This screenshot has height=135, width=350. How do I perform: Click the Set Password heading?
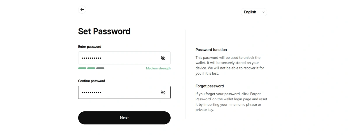pos(104,31)
